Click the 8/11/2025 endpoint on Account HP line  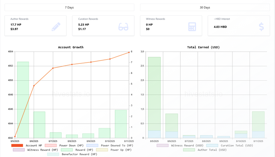129,52
